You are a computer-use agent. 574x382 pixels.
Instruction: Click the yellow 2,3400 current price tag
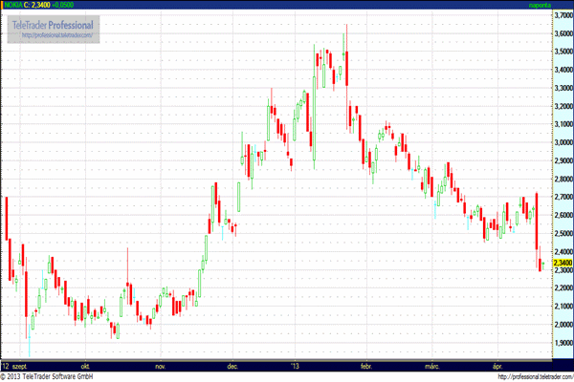563,263
